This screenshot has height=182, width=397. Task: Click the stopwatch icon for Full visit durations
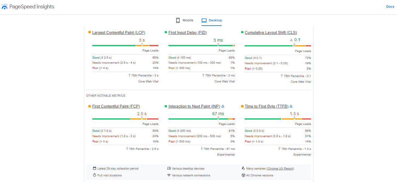coord(94,175)
